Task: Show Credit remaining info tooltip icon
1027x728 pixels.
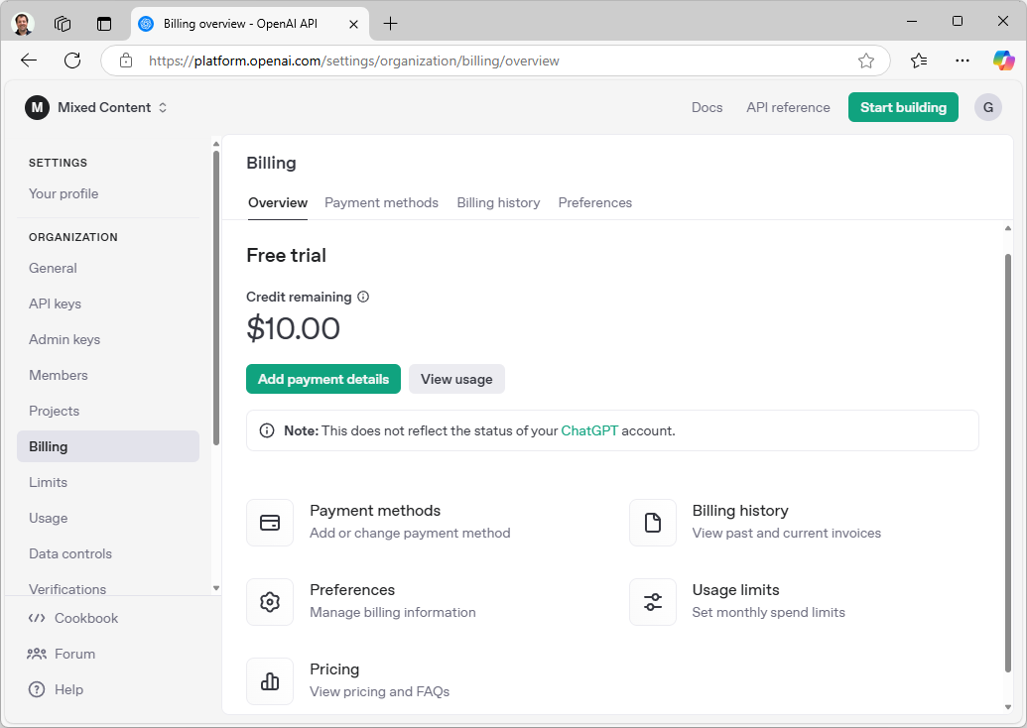Action: pyautogui.click(x=363, y=297)
